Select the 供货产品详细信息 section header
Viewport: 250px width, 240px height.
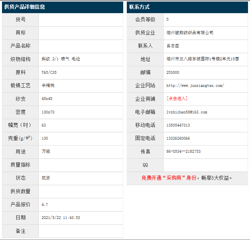25,7
